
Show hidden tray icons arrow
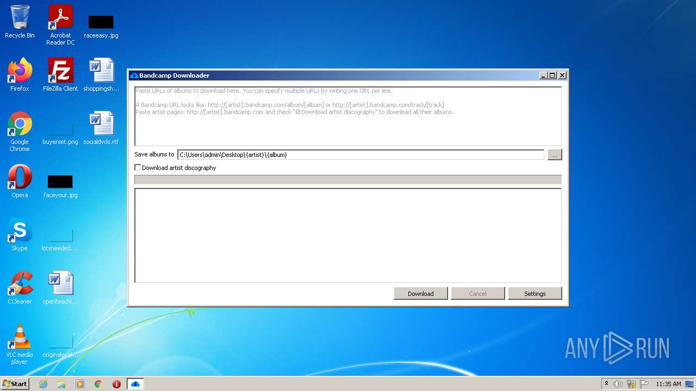(x=606, y=384)
